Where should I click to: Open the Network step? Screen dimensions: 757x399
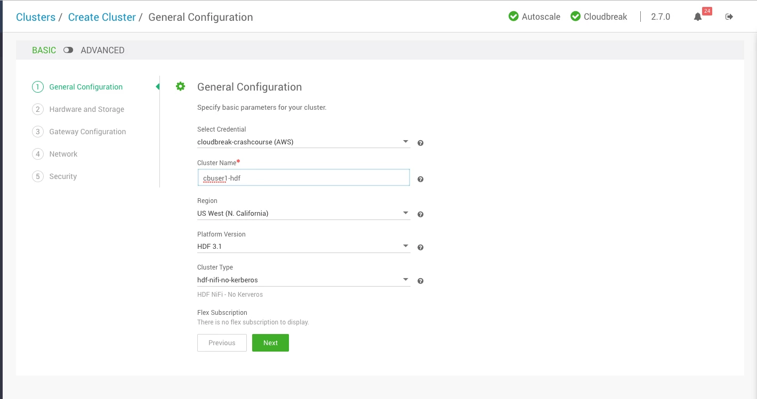point(63,154)
